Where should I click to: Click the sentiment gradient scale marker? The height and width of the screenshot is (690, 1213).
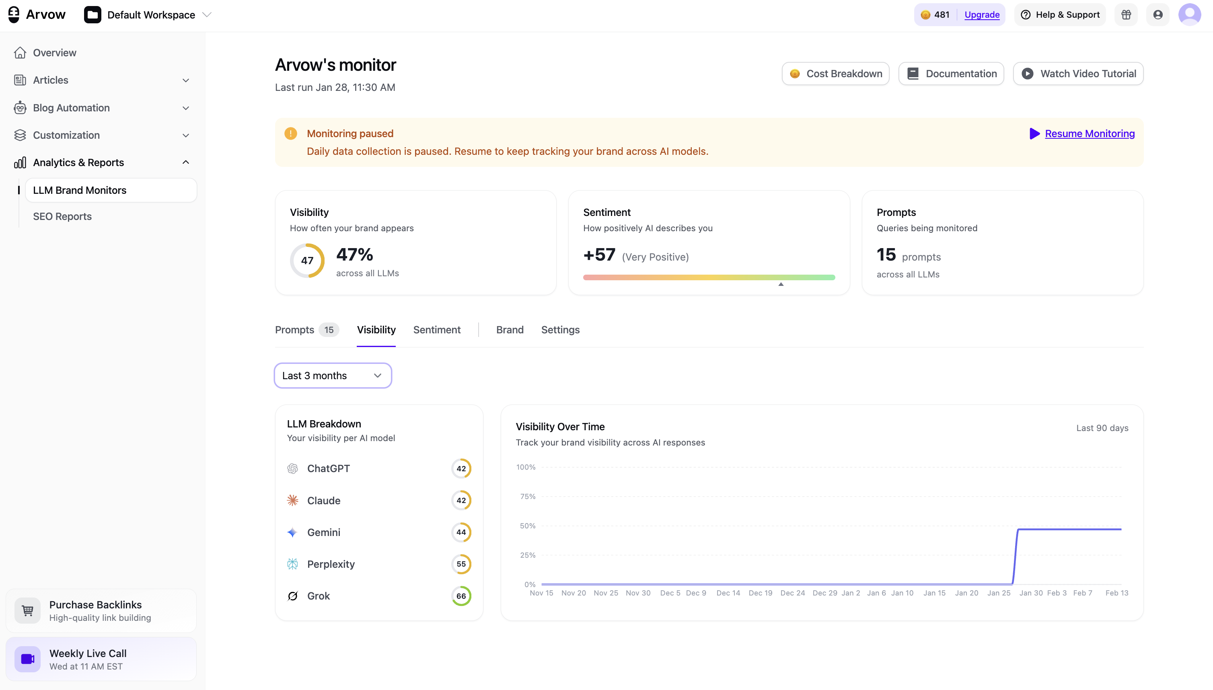point(781,284)
